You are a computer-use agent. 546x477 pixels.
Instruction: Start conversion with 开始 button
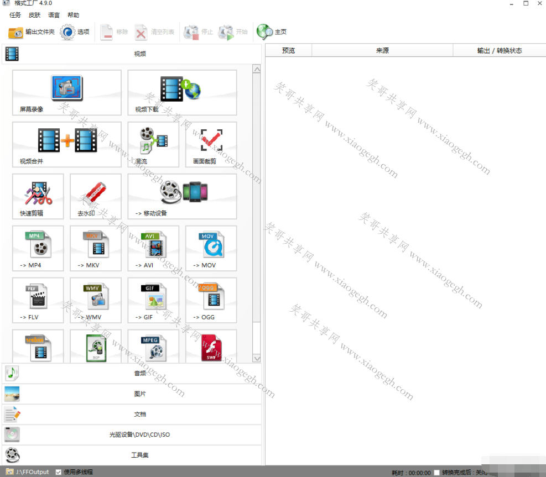tap(232, 32)
